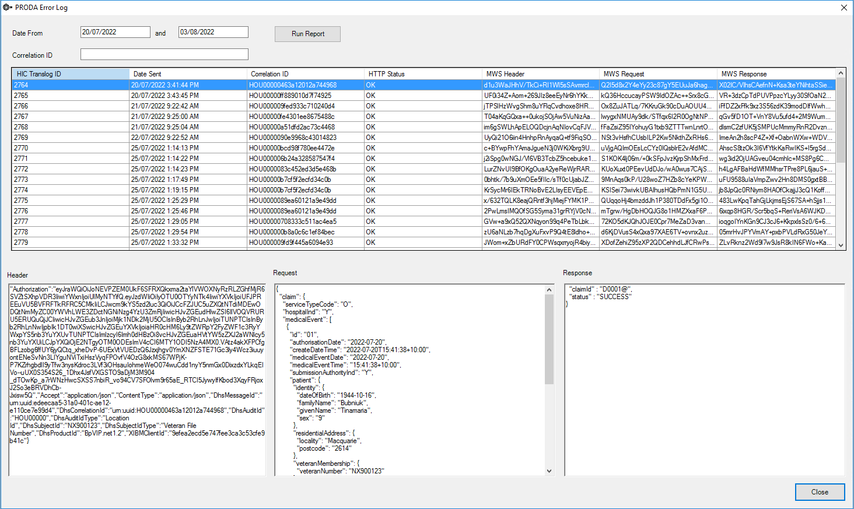
Task: Select translog row 2774
Action: point(423,190)
